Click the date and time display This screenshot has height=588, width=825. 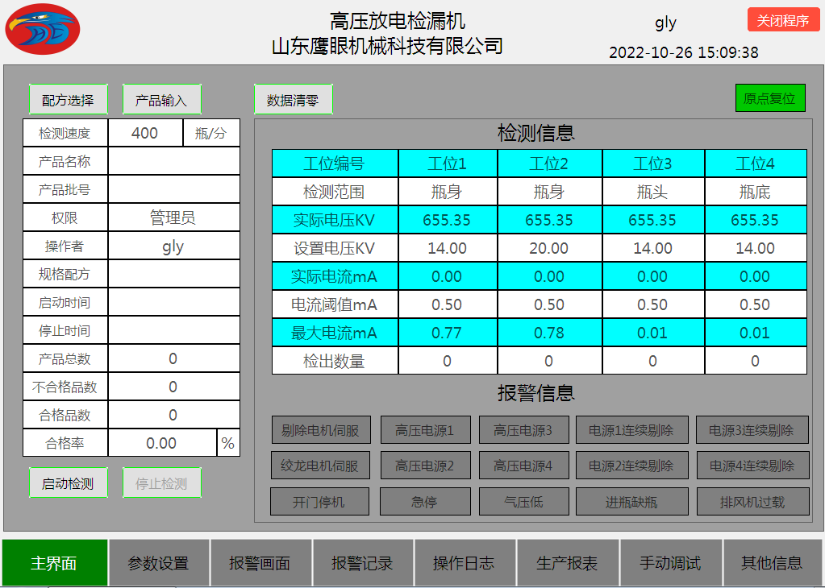pyautogui.click(x=683, y=52)
